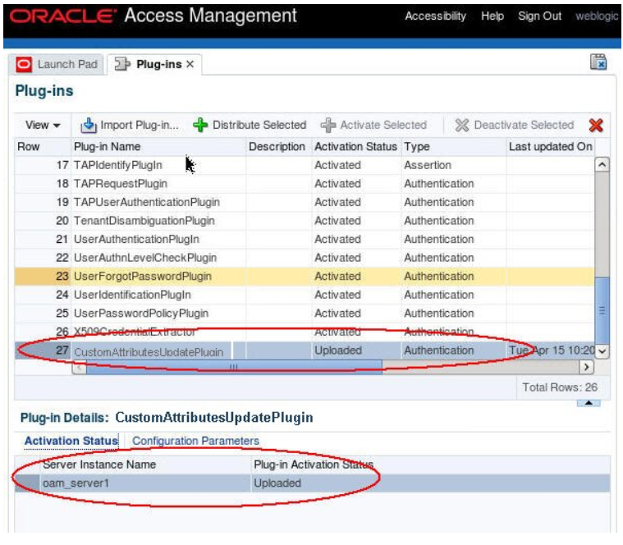Select the UserIdentificationPlugIn row
623x545 pixels.
[x=305, y=295]
